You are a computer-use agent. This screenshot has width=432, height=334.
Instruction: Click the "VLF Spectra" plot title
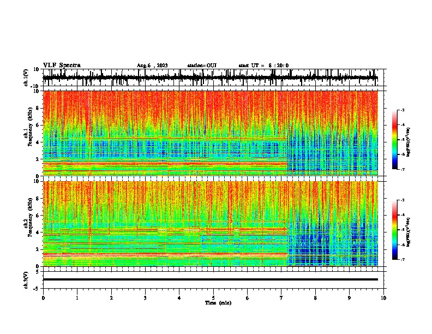point(62,65)
